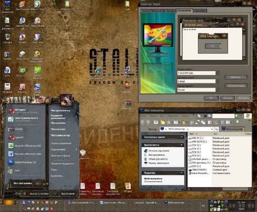Select Справка и поддержка in Start menu
Image resolution: width=257 pixels, height=212 pixels.
(x=62, y=164)
